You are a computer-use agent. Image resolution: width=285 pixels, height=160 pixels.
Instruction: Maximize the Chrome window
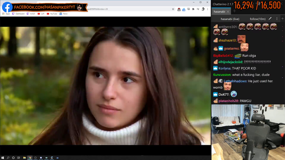(200, 2)
